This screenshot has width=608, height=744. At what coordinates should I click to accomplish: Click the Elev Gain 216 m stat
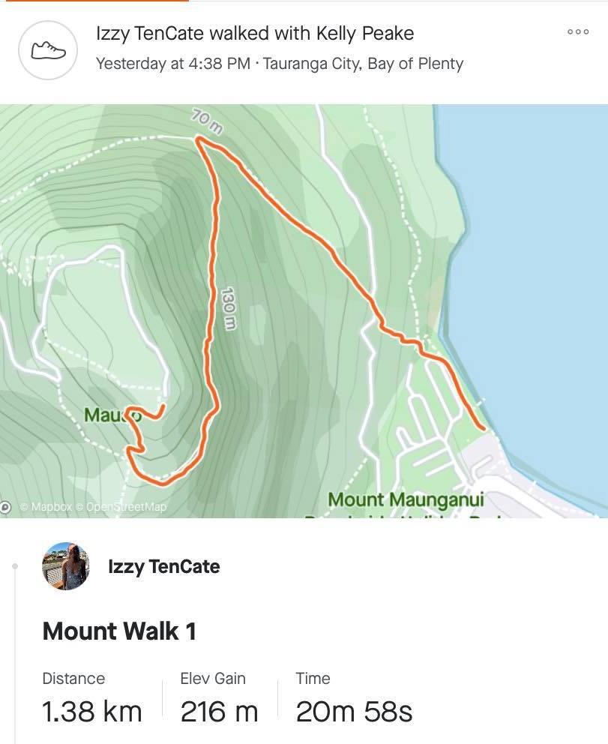point(219,697)
